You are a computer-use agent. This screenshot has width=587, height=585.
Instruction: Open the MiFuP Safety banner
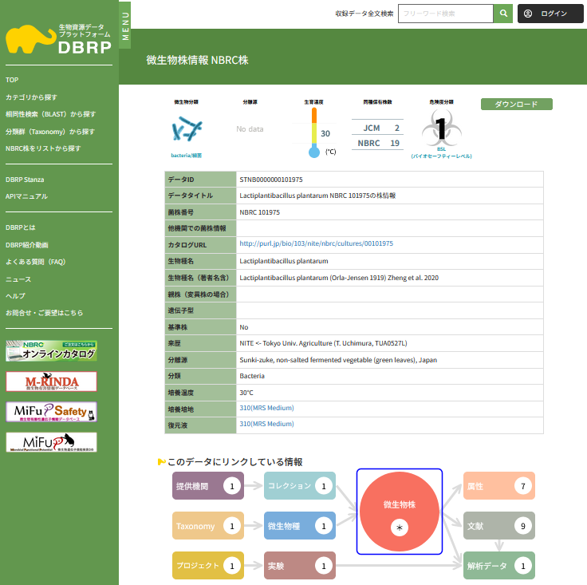point(51,412)
